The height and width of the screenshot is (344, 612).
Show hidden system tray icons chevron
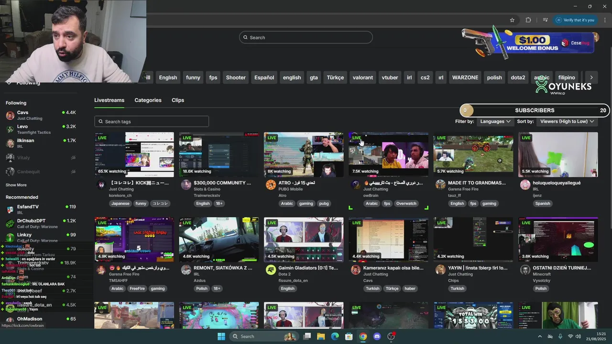click(x=540, y=336)
